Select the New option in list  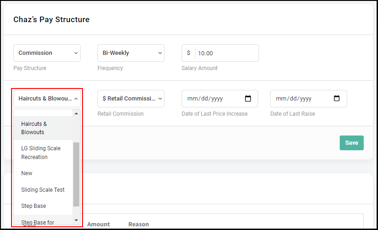tap(43, 173)
